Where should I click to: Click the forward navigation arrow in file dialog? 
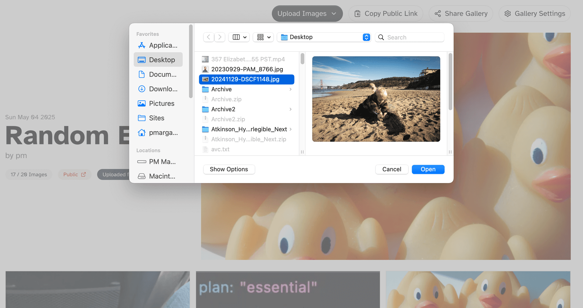[x=220, y=37]
